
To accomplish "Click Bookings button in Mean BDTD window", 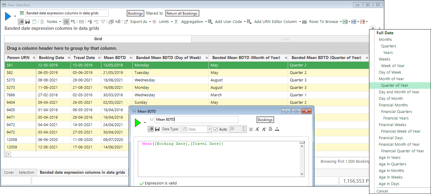I will [265, 119].
